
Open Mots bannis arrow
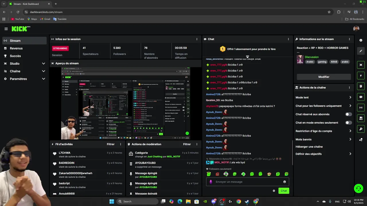click(x=350, y=139)
